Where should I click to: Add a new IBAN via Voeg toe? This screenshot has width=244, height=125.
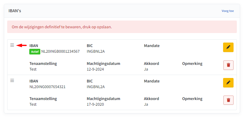tap(228, 11)
